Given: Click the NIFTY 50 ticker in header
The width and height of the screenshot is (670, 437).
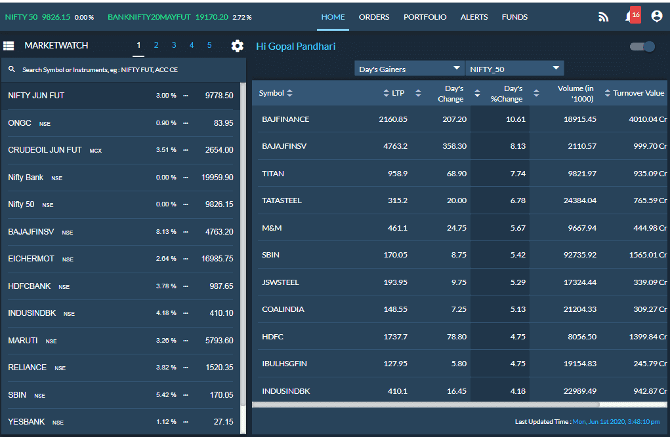Looking at the screenshot, I should (49, 17).
